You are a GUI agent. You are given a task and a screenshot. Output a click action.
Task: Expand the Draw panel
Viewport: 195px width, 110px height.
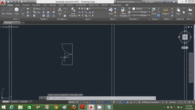tap(16, 19)
